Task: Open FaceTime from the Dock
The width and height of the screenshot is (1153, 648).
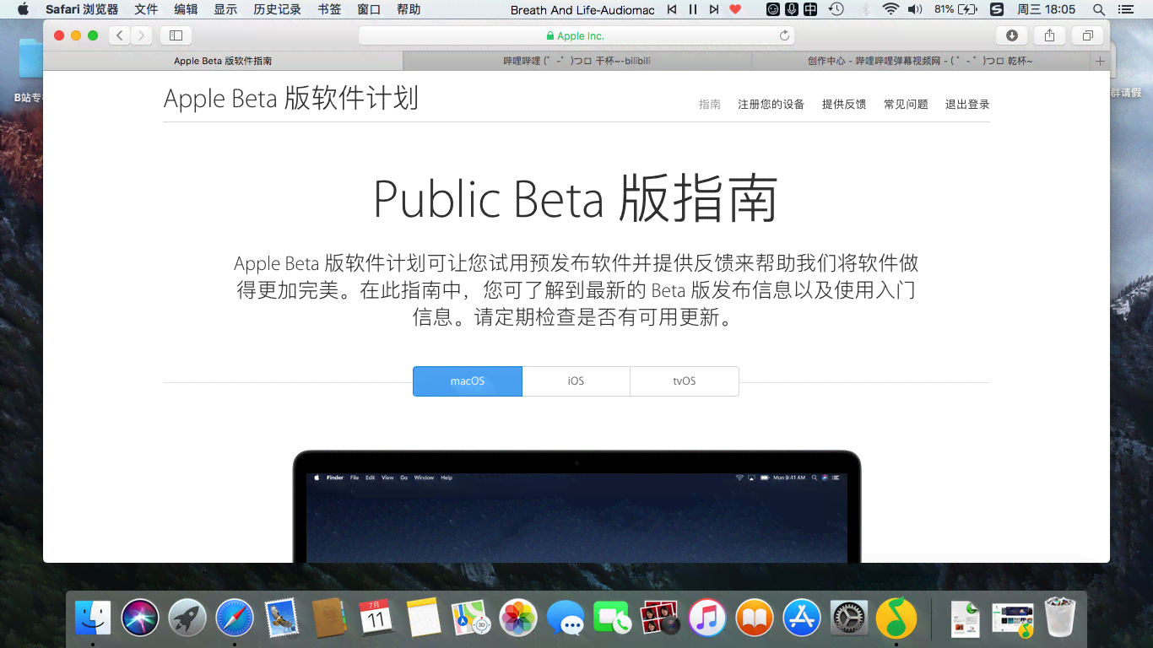Action: click(x=613, y=618)
